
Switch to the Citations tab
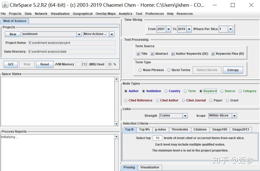[200, 129]
